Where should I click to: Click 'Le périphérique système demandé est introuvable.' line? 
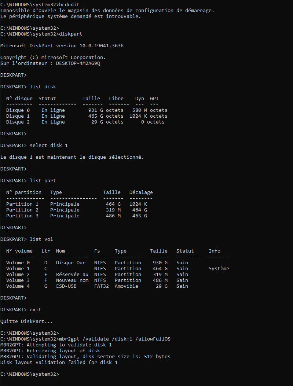(70, 16)
